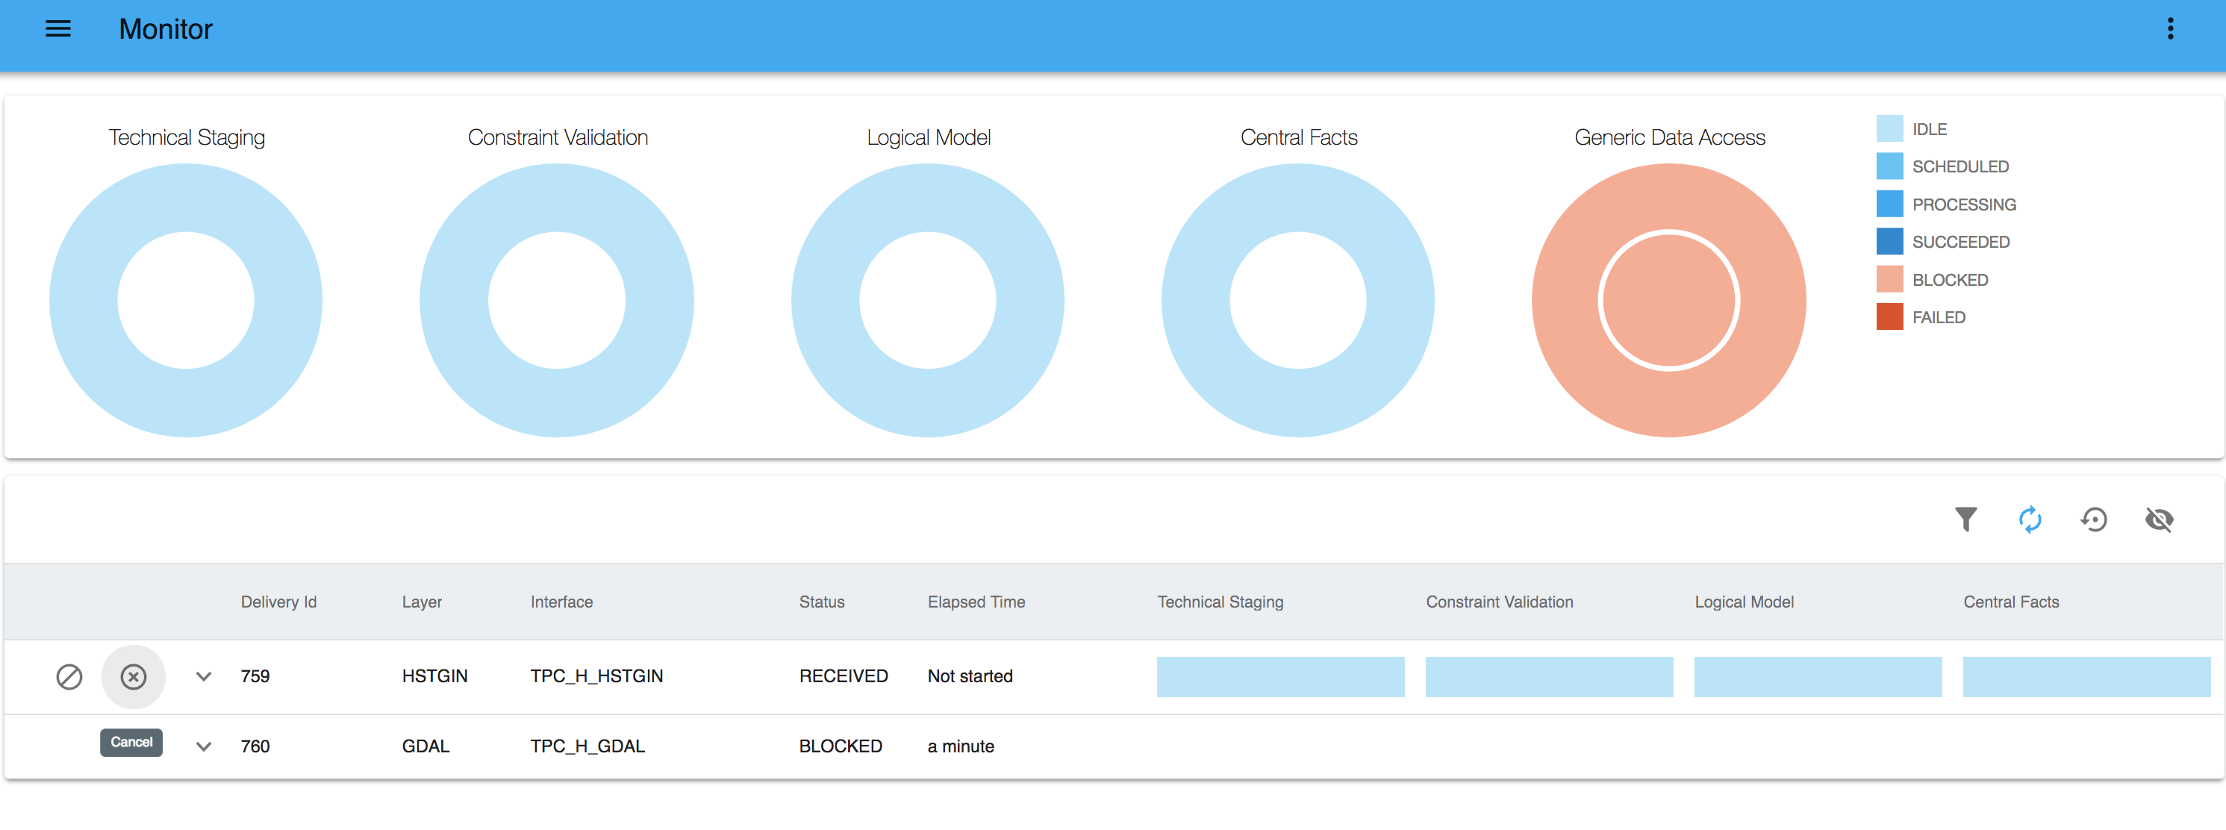The image size is (2226, 830).
Task: Open the hamburger navigation menu
Action: point(58,28)
